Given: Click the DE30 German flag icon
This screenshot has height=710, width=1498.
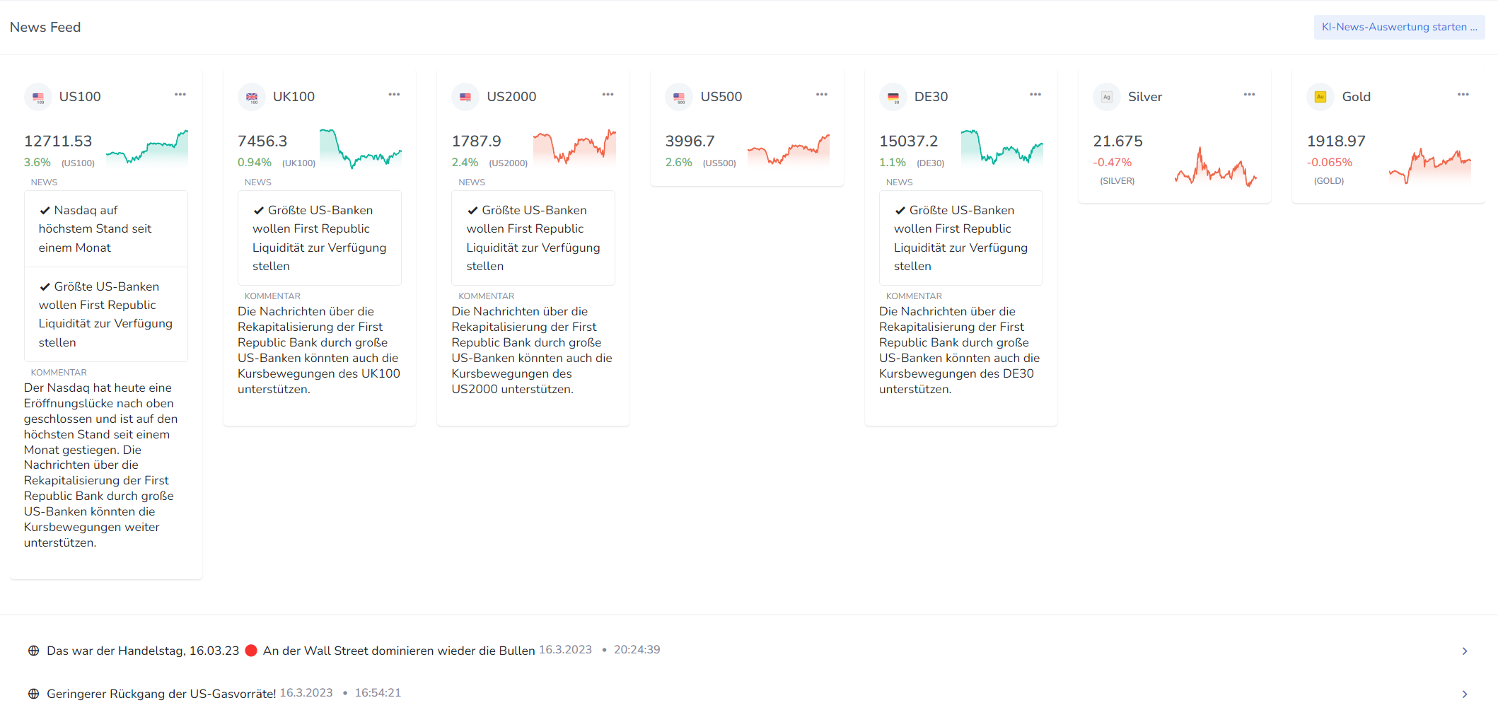Looking at the screenshot, I should 893,97.
